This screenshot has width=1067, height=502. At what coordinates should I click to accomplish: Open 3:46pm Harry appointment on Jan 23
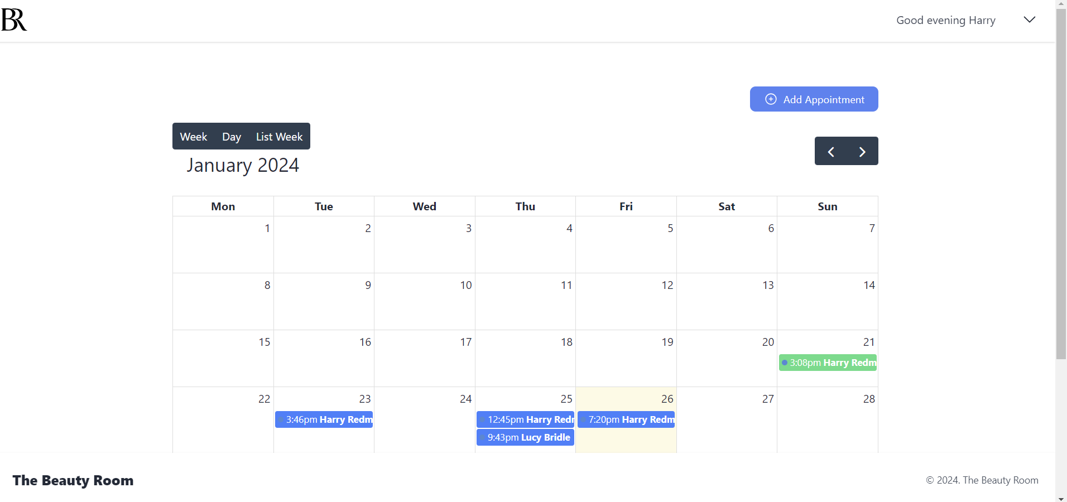(x=324, y=419)
